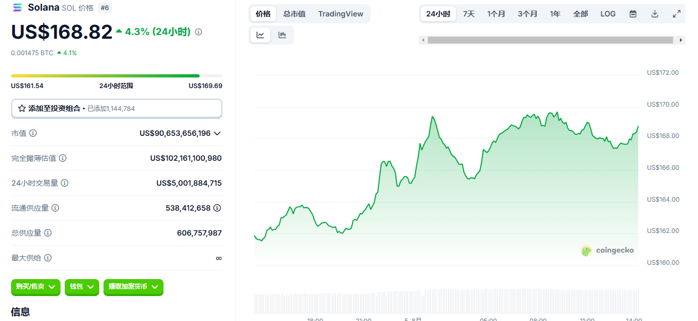
Task: Select 1个月 time range
Action: (496, 14)
